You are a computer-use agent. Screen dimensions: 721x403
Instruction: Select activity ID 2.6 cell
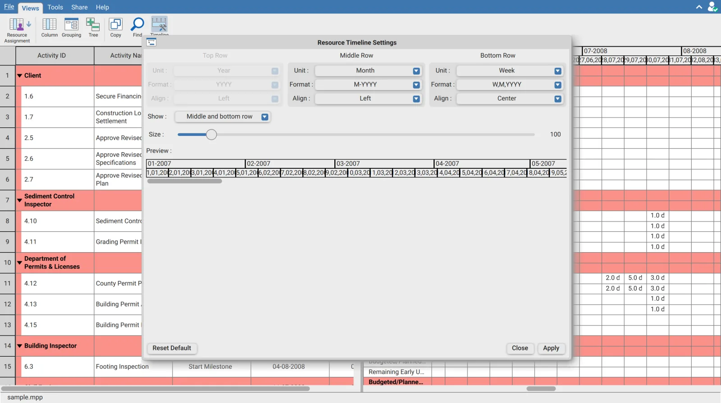58,158
